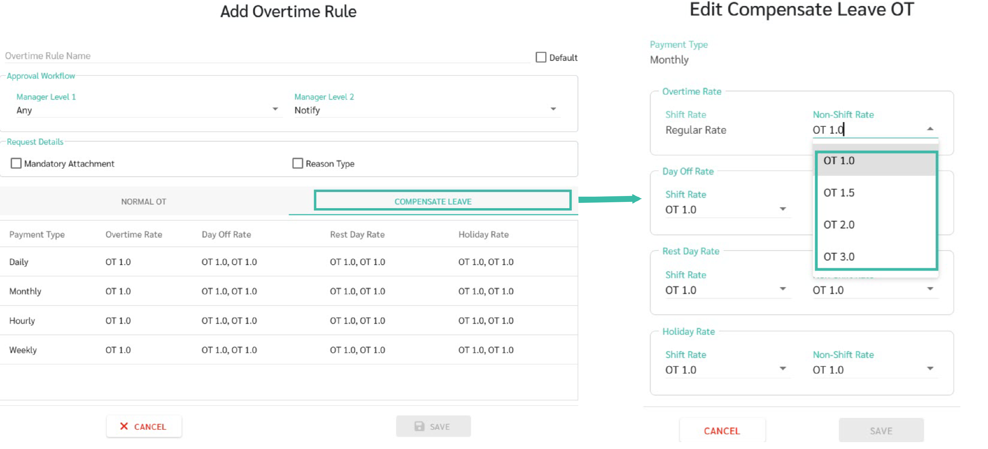Screen dimensions: 988x449
Task: Switch to the Compensate Leave tab
Action: point(433,201)
